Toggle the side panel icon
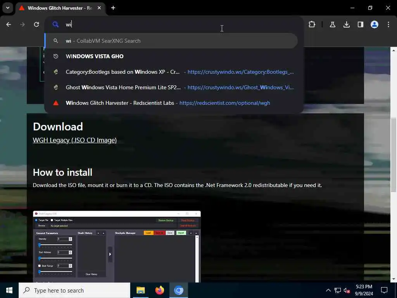Image resolution: width=397 pixels, height=298 pixels. (x=360, y=24)
